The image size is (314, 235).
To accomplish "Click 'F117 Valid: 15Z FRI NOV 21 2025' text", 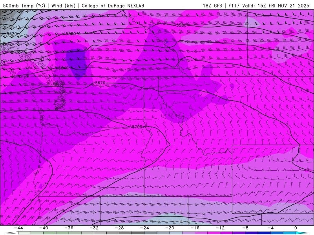I will coord(269,5).
